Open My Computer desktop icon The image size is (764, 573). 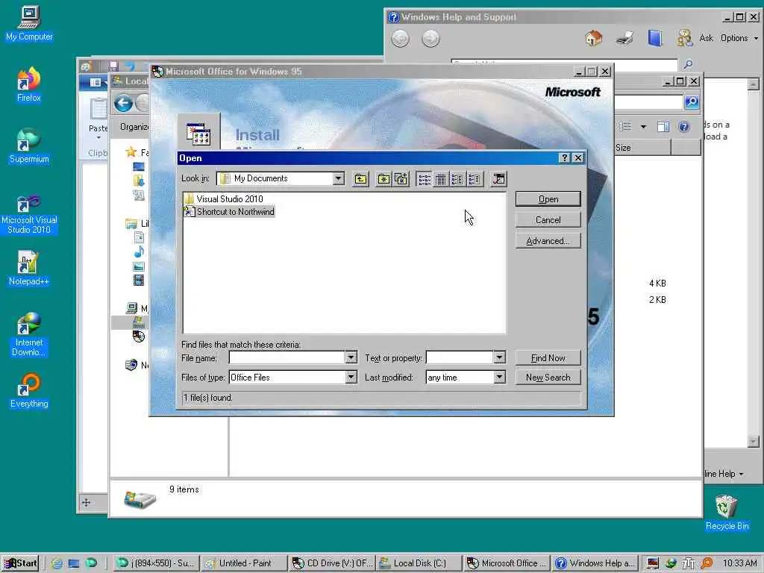click(x=29, y=23)
